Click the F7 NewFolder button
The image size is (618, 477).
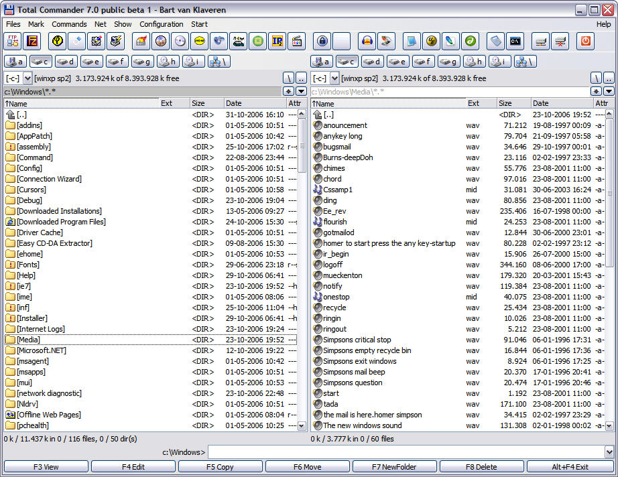pos(394,467)
